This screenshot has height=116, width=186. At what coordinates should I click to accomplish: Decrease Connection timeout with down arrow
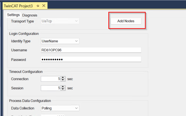[x=63, y=80]
